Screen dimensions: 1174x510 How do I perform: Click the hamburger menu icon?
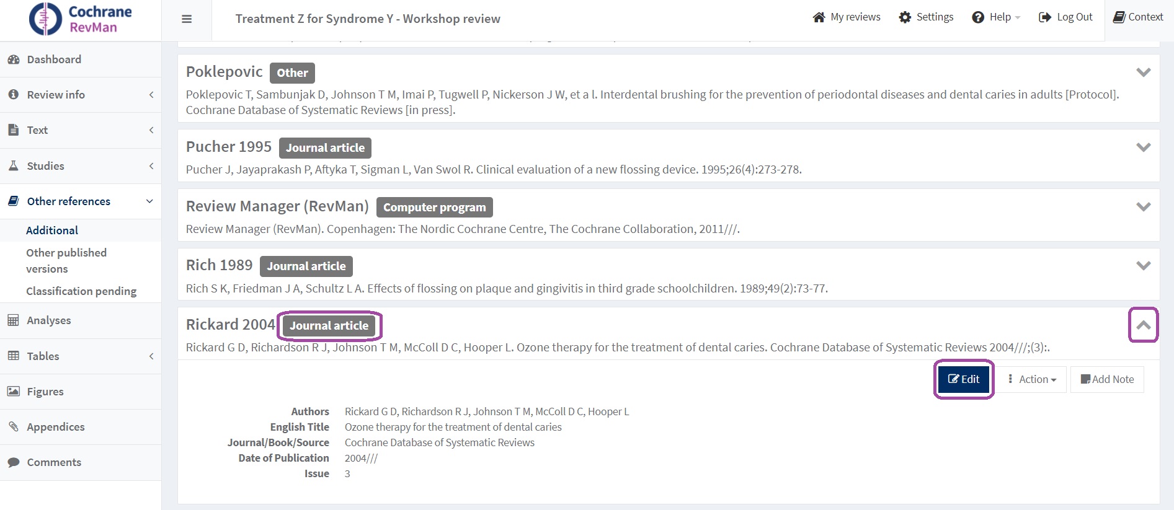click(x=186, y=19)
